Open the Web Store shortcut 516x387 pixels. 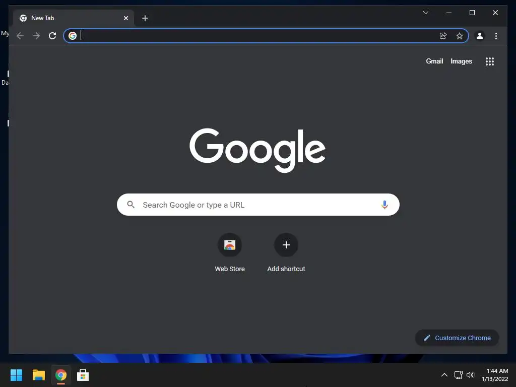230,253
